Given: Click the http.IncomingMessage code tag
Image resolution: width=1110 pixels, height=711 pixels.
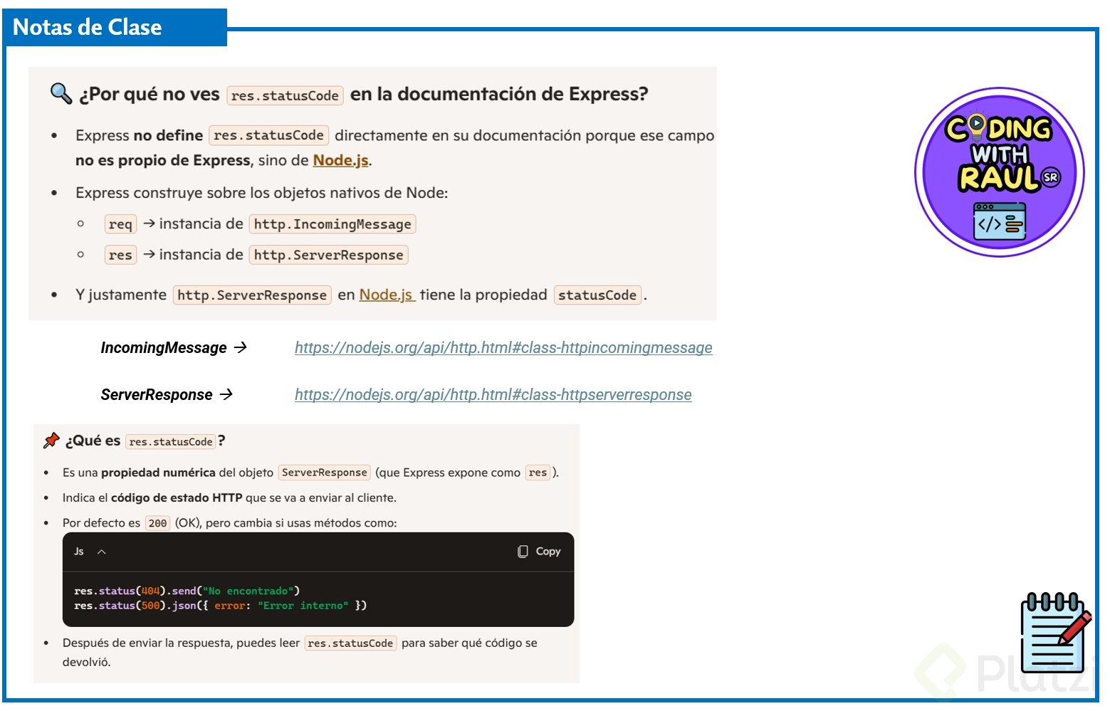Looking at the screenshot, I should pyautogui.click(x=333, y=224).
